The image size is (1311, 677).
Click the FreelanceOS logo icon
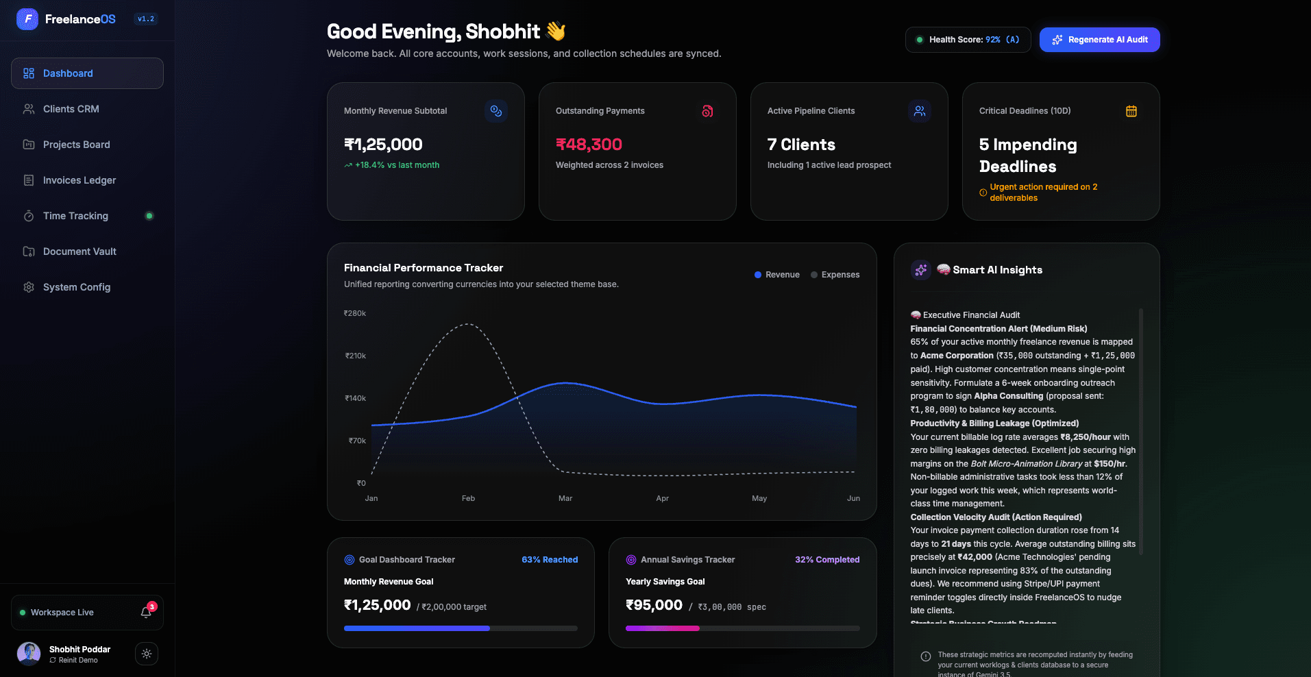[27, 19]
